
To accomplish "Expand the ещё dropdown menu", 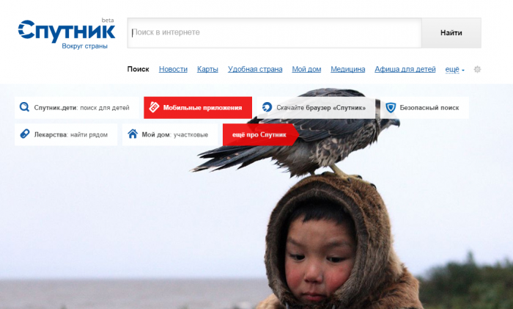I will tap(455, 70).
